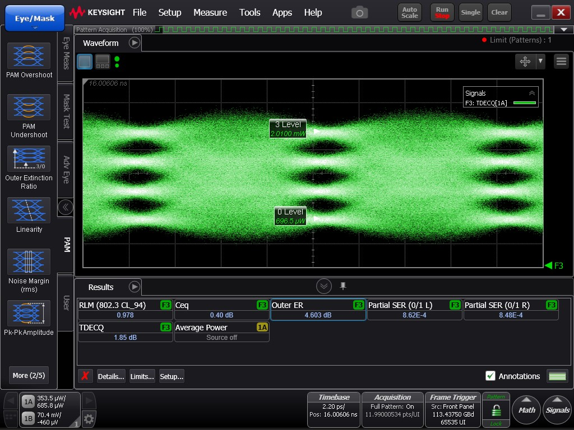
Task: Open the Eye/Mask mode dropdown
Action: pyautogui.click(x=34, y=18)
